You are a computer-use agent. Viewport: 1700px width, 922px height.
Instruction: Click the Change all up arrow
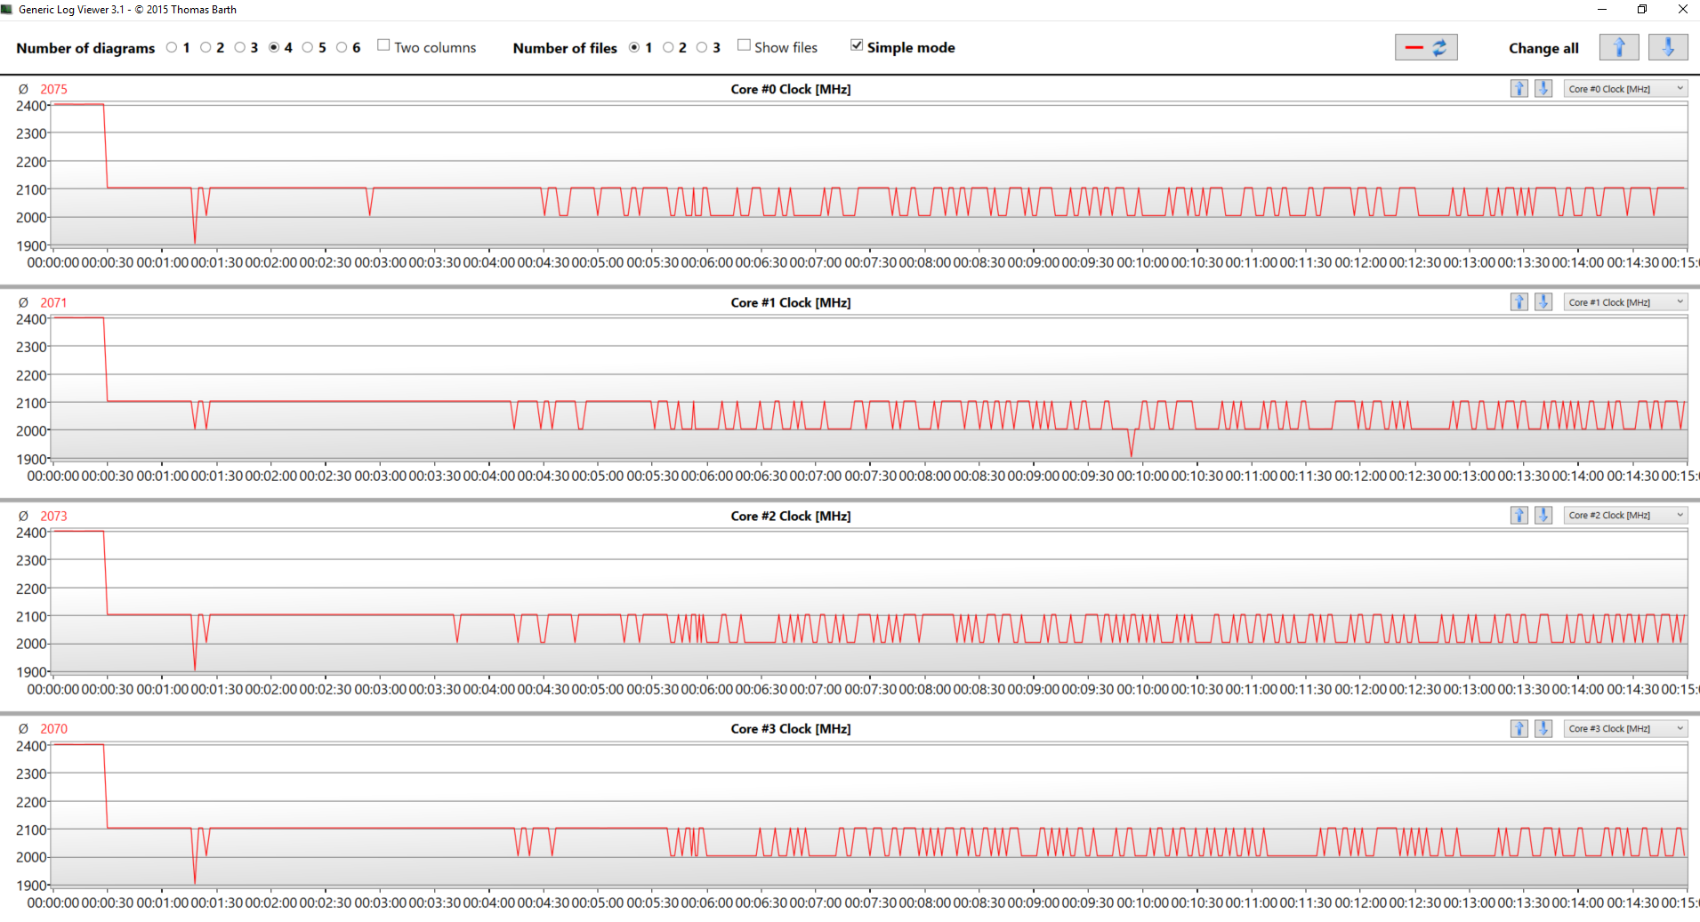click(1618, 47)
